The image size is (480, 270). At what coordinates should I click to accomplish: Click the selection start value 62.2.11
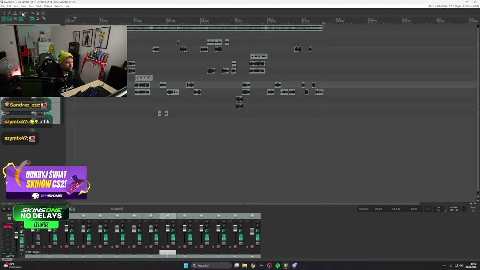pyautogui.click(x=379, y=209)
